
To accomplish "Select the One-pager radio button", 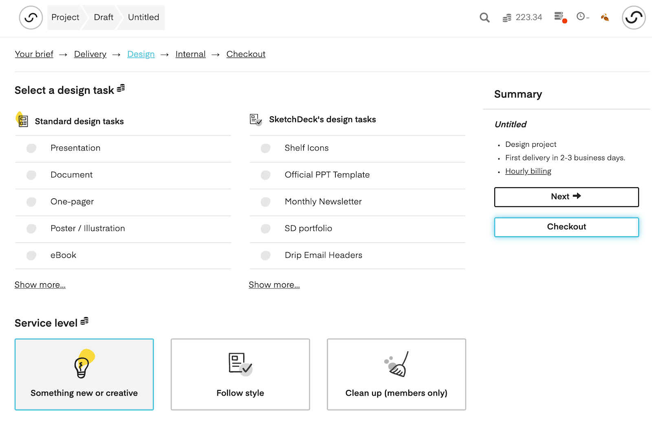I will 31,202.
